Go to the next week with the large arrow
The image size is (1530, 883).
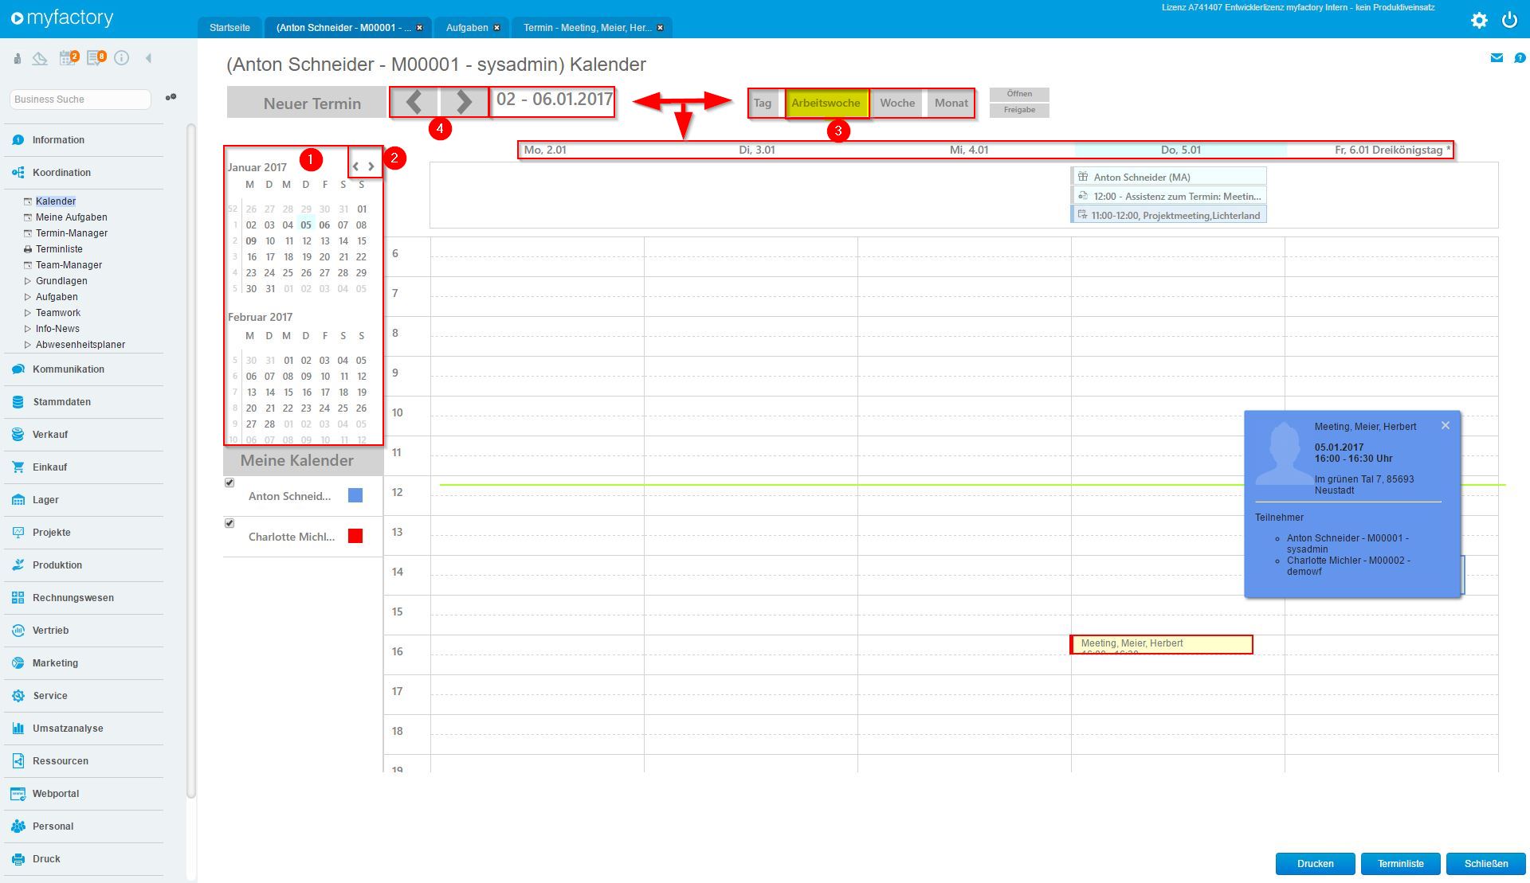[464, 102]
